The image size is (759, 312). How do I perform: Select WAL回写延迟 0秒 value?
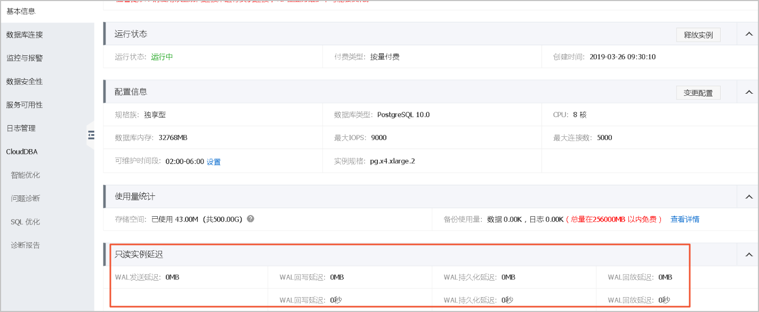pyautogui.click(x=336, y=300)
